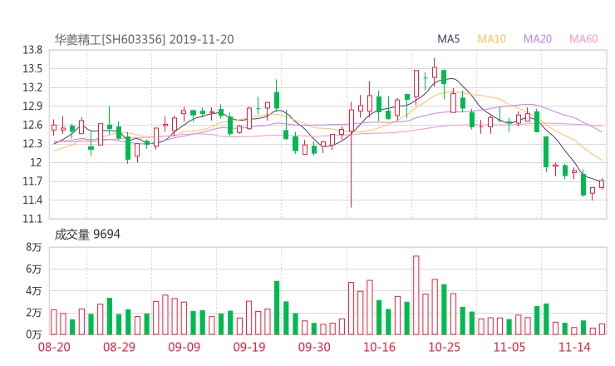Click the 0万 volume axis label
Viewport: 615px width, 366px height.
34,334
